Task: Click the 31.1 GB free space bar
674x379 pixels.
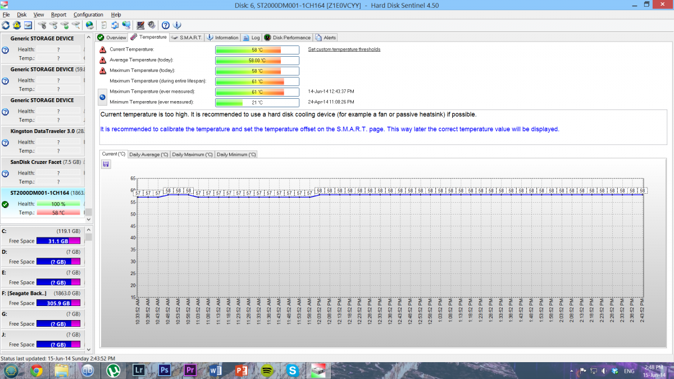Action: [58, 241]
